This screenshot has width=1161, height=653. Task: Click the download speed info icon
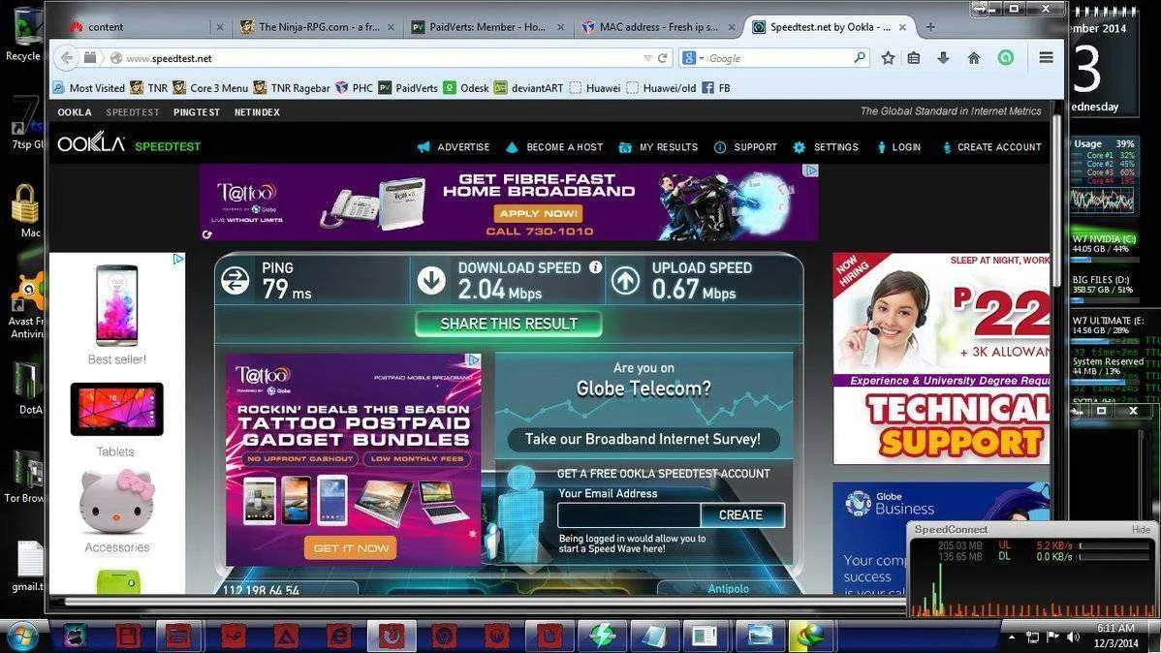click(595, 267)
